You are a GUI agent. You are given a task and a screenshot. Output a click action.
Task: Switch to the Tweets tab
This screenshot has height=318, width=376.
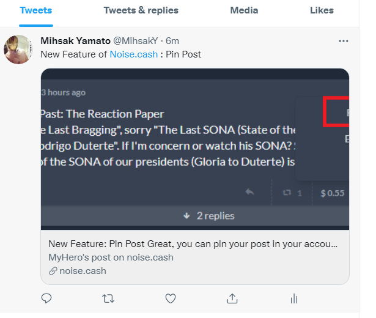(x=36, y=10)
